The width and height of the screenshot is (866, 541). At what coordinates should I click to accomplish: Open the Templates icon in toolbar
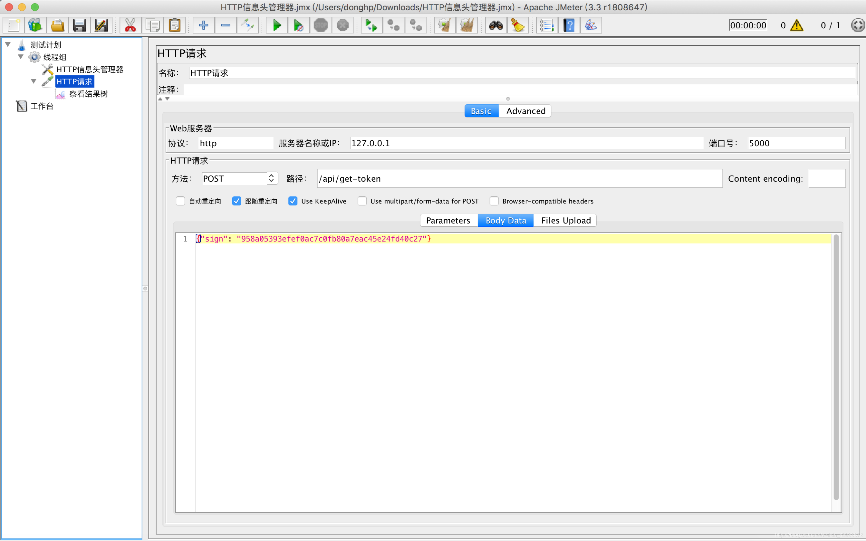click(35, 25)
